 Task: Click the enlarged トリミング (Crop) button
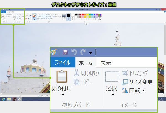pyautogui.click(x=135, y=73)
